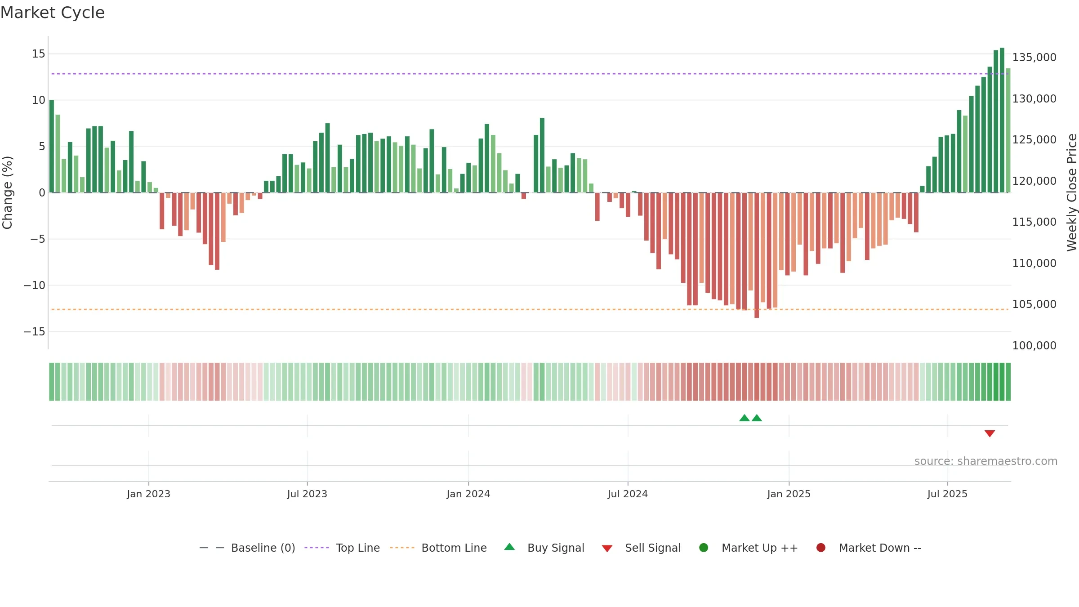Click the Jul 2024 axis label
The height and width of the screenshot is (607, 1079).
point(628,494)
